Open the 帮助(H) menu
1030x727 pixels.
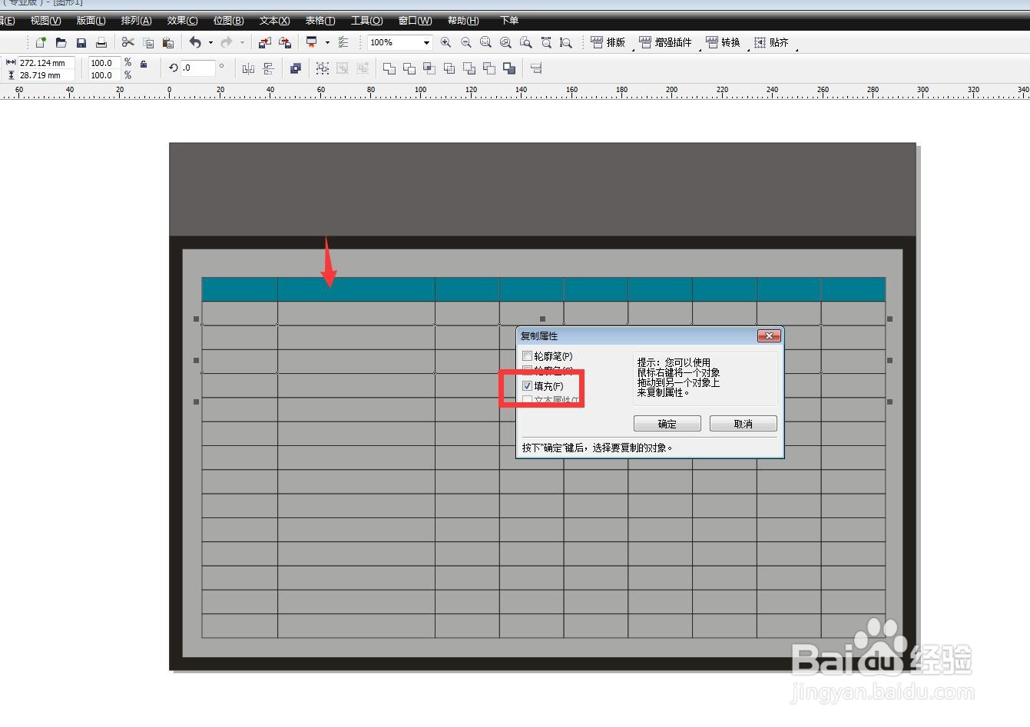[x=463, y=21]
